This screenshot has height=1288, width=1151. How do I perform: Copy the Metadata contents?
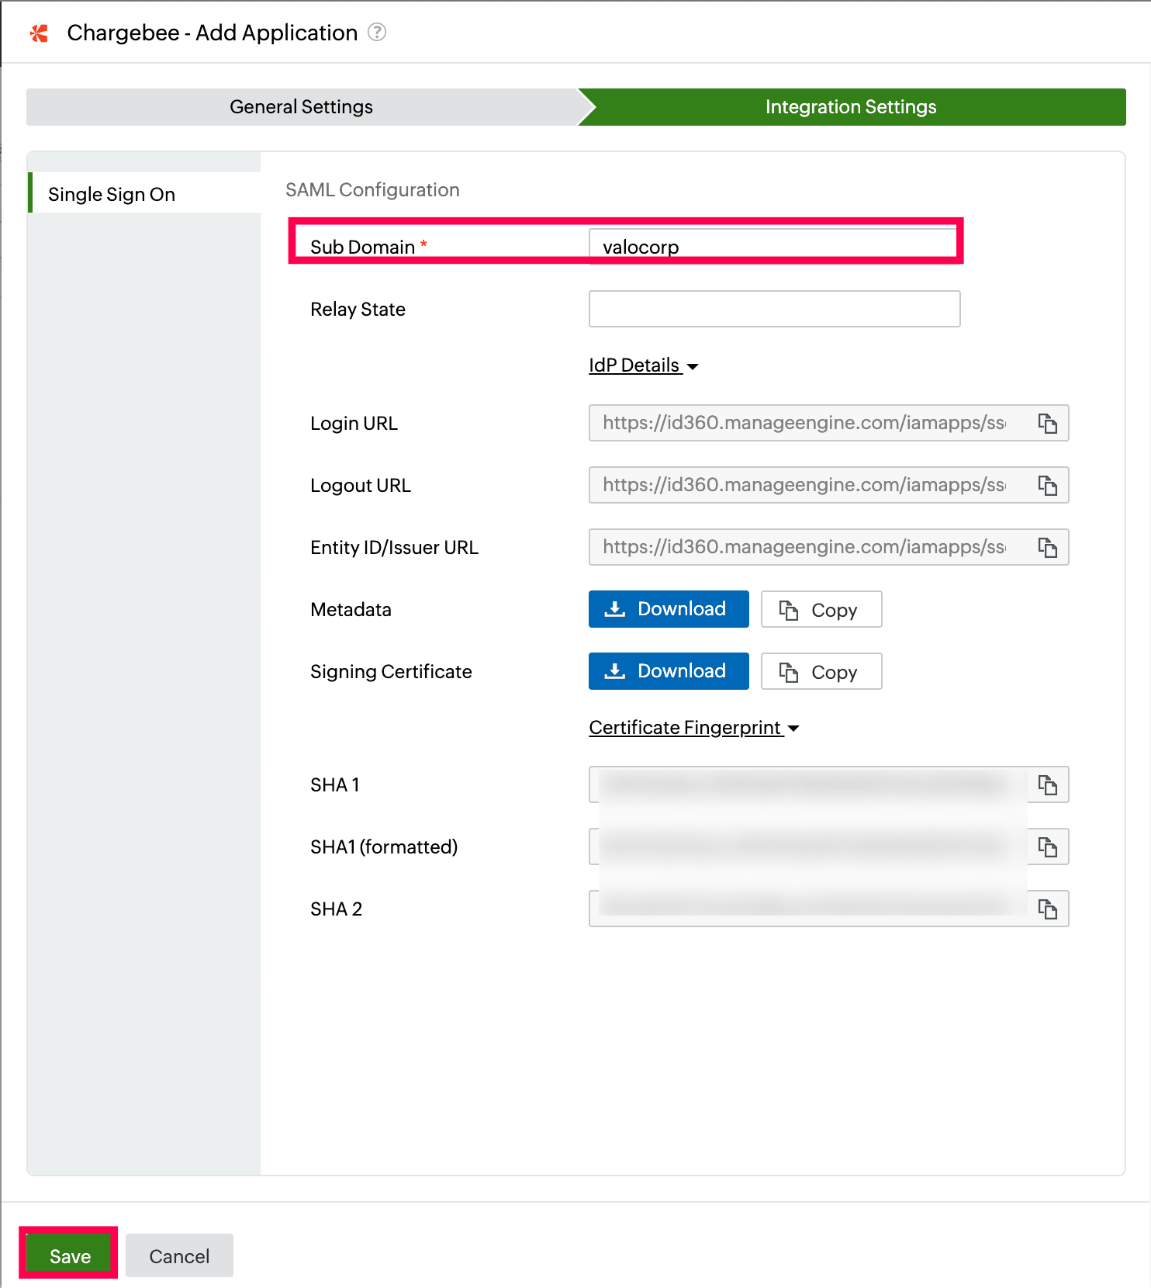[x=821, y=609]
